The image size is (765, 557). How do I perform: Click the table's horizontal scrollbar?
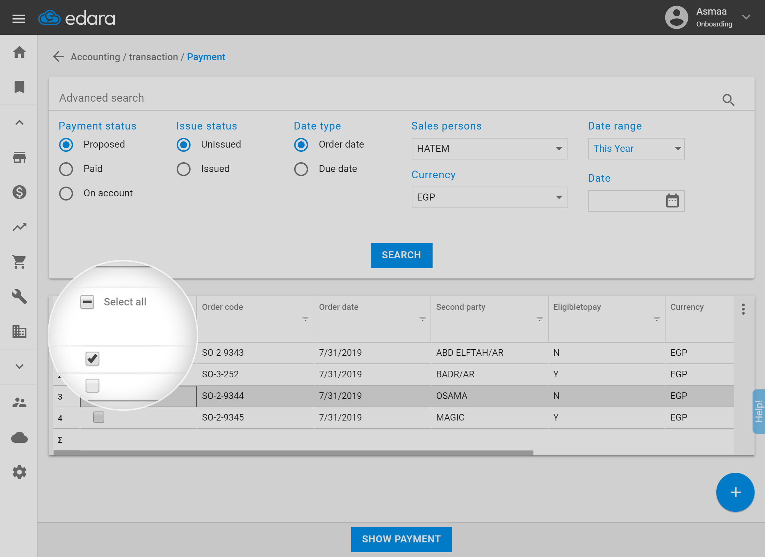click(293, 453)
